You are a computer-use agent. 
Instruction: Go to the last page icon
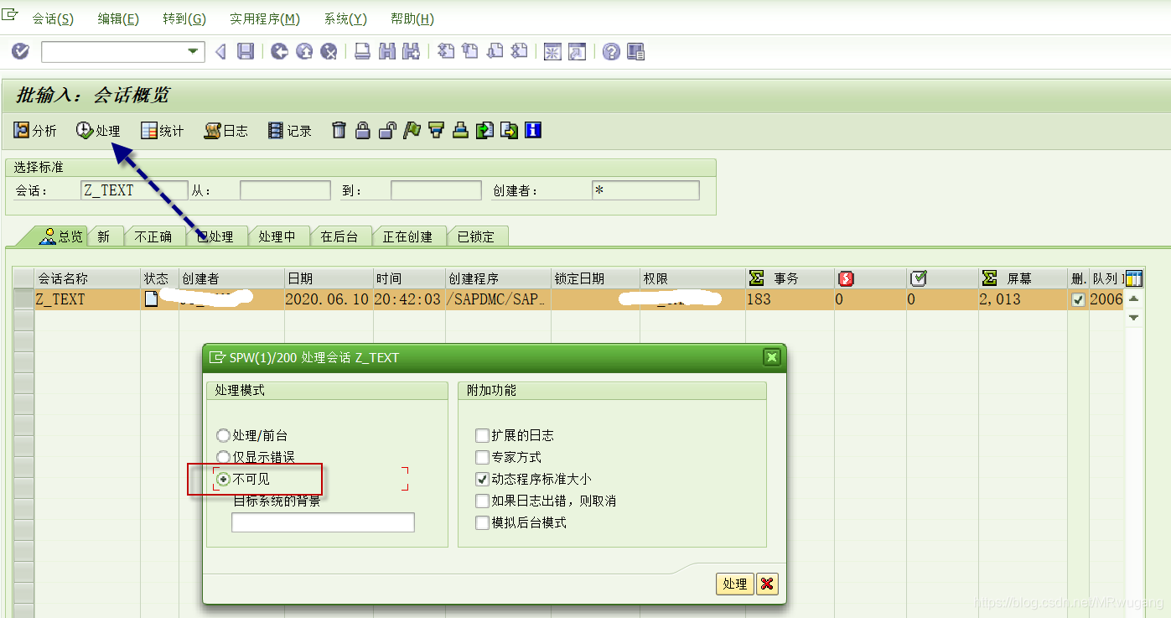(x=520, y=52)
